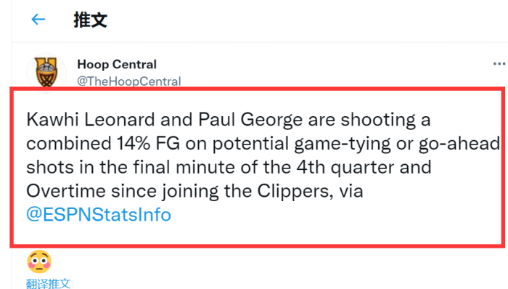Click the word "go-ahead" in the tweet
Viewport: 508px width, 289px height.
459,144
